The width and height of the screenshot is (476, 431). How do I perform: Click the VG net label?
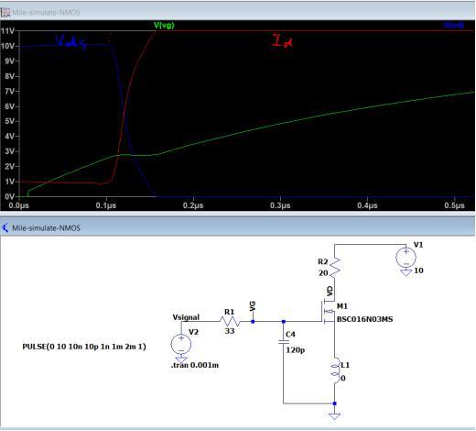[253, 306]
